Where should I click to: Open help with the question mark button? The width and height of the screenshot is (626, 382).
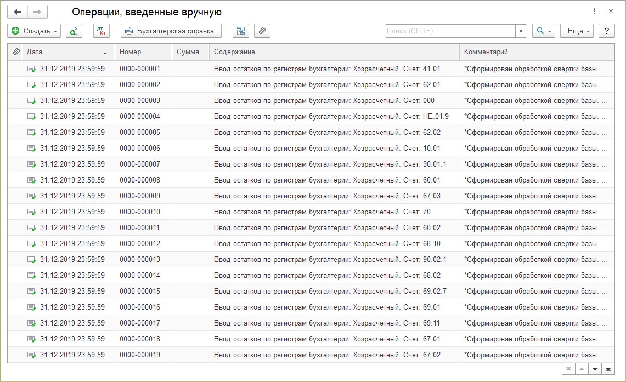(x=607, y=31)
